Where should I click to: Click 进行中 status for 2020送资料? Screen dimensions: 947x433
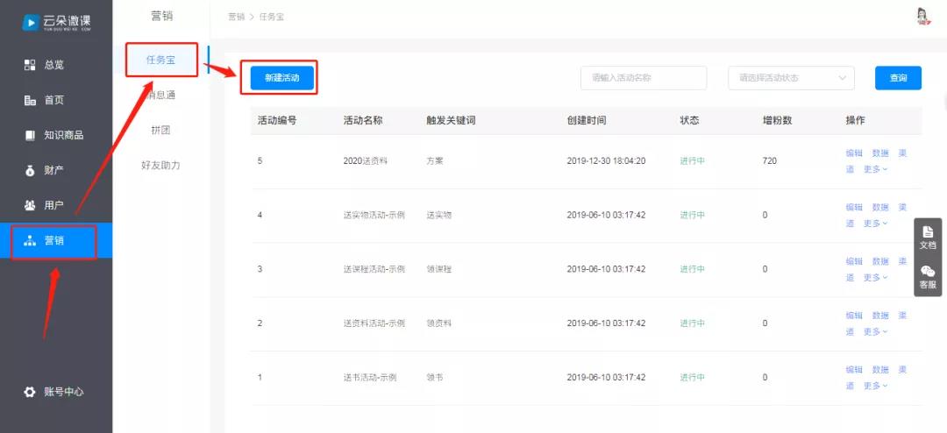(x=692, y=161)
